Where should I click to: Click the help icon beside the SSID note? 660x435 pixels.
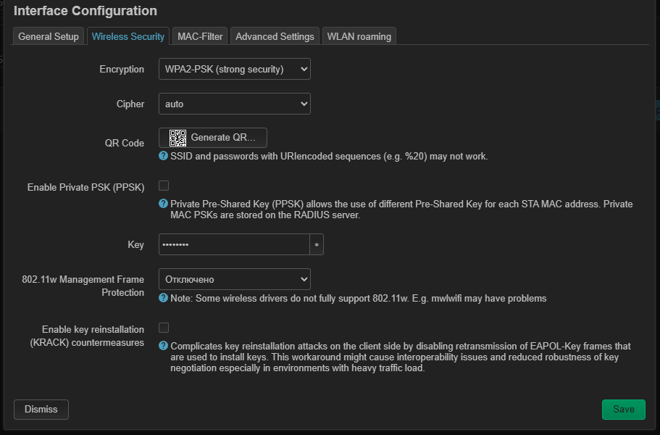point(163,156)
